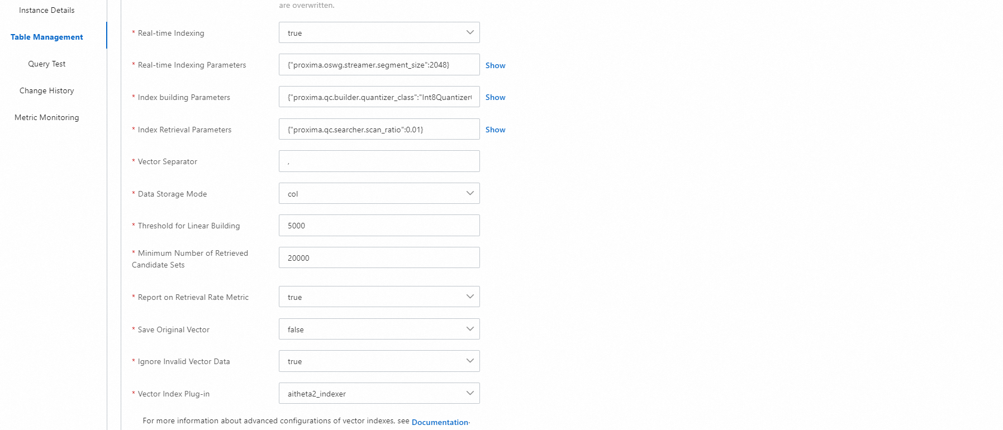Edit Index building Parameters field
This screenshot has height=430, width=1003.
(x=379, y=97)
